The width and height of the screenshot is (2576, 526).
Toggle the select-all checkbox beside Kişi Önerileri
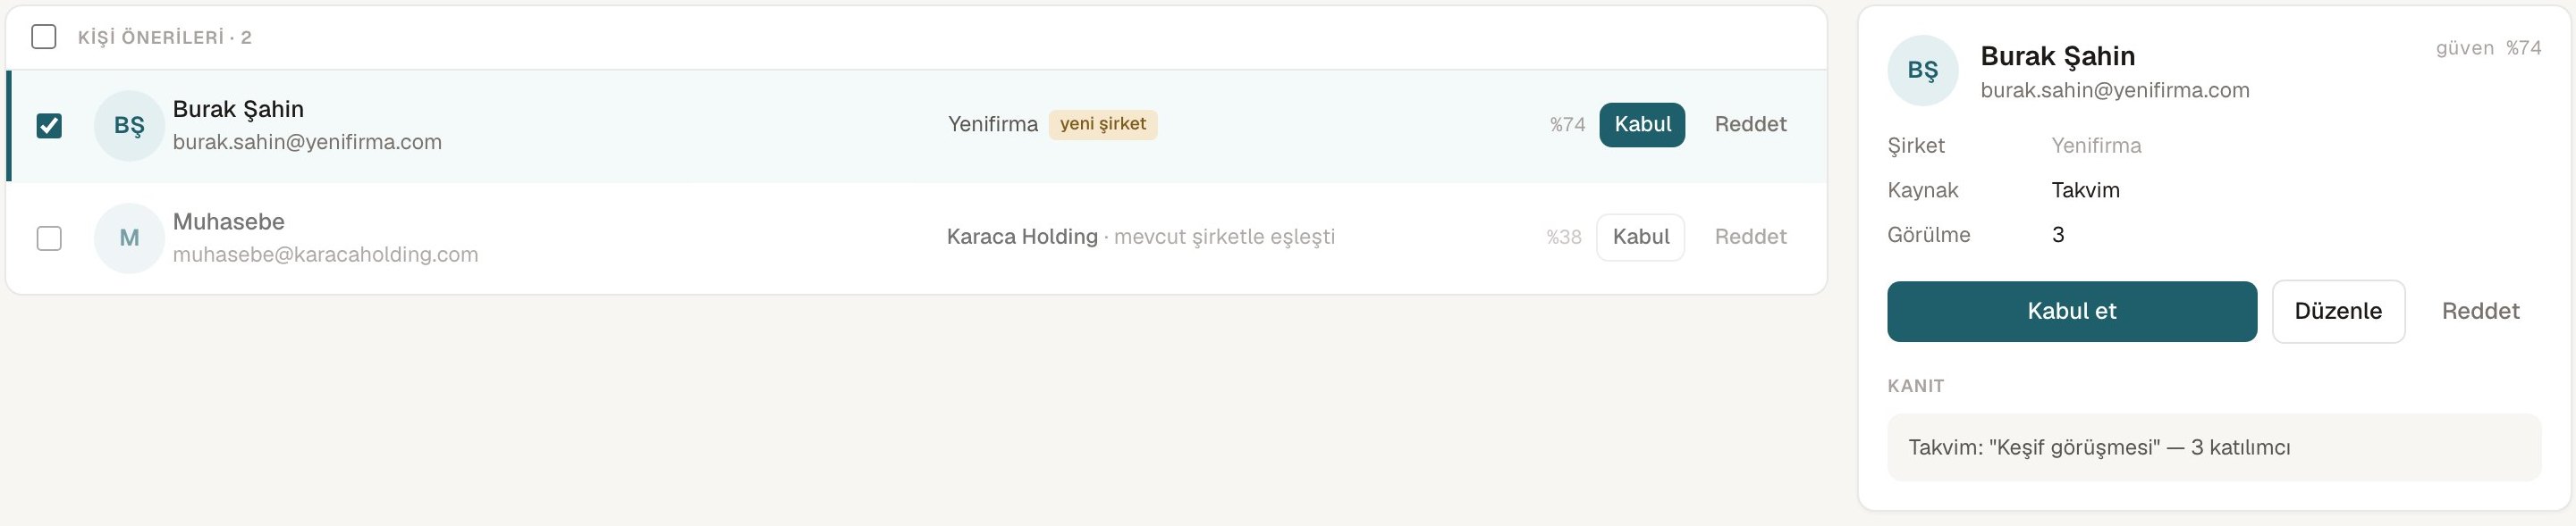tap(44, 37)
